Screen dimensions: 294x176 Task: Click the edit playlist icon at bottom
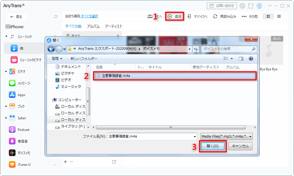[x=114, y=162]
